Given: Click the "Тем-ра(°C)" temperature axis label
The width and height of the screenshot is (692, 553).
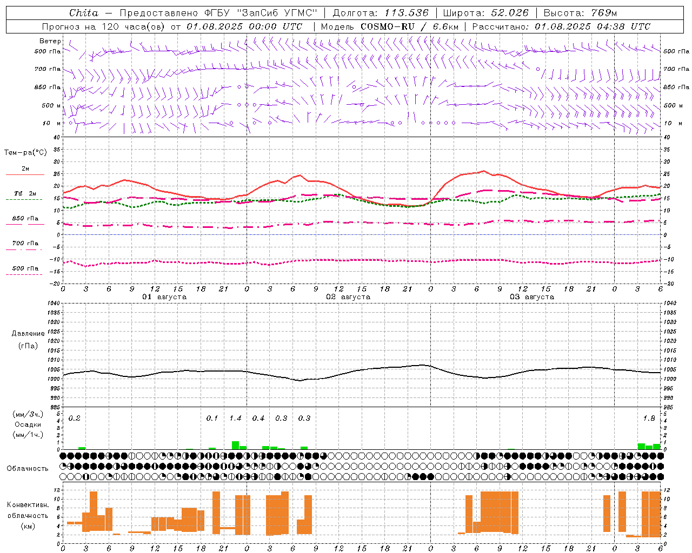Looking at the screenshot, I should [25, 153].
